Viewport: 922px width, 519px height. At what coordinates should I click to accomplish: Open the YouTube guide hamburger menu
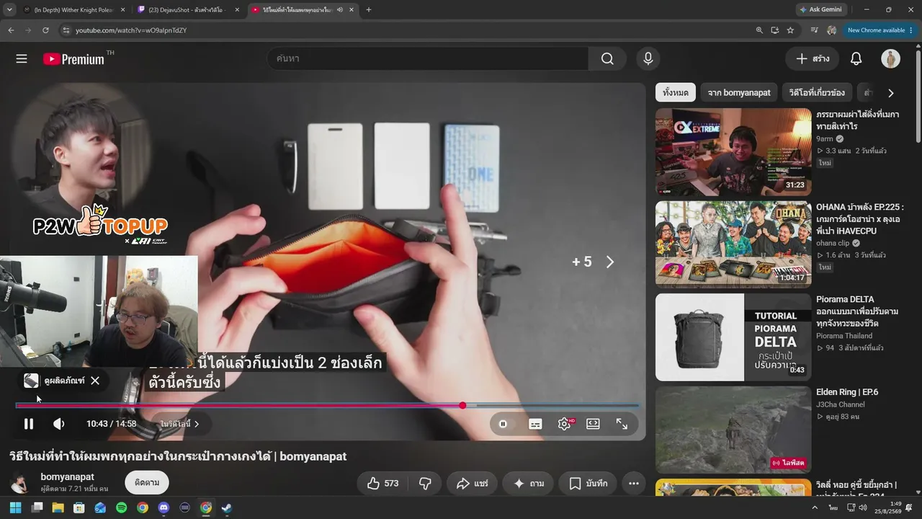(x=22, y=59)
